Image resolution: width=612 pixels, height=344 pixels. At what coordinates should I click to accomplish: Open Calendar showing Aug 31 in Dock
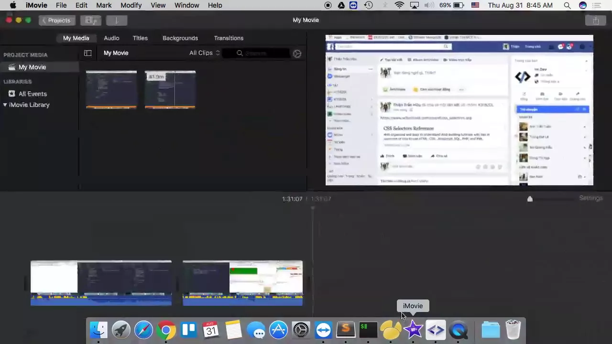(211, 330)
